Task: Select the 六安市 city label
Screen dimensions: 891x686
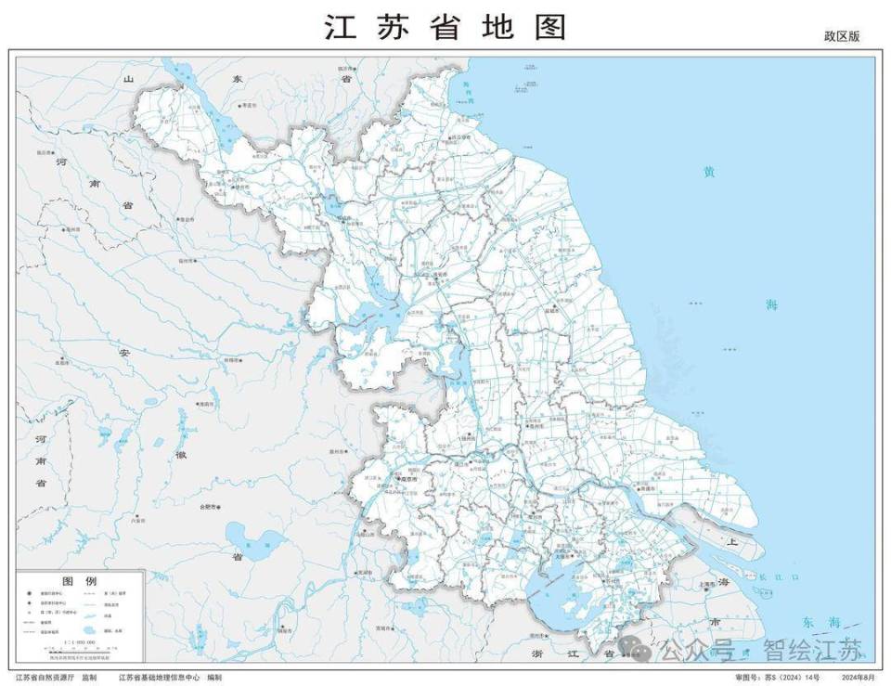Action: tap(138, 520)
